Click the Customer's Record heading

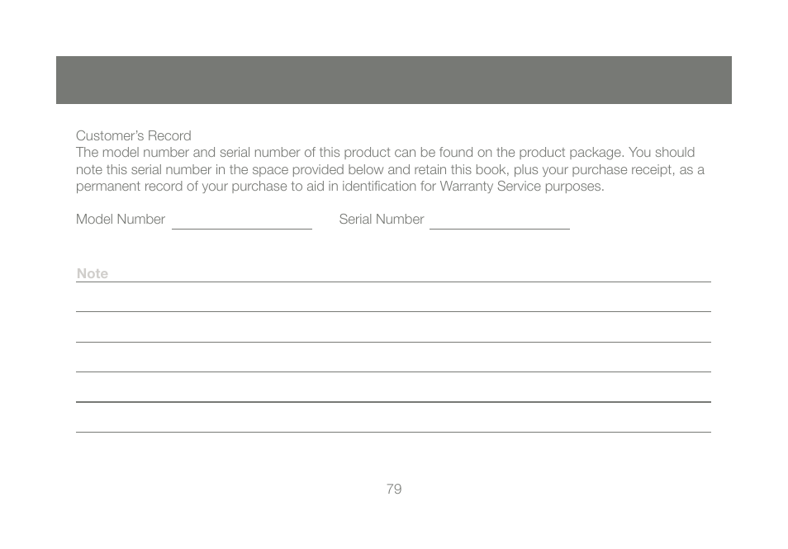(134, 135)
